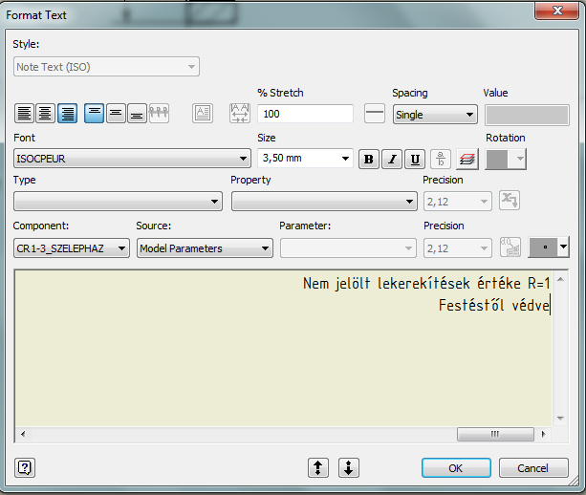Set middle vertical justification
The height and width of the screenshot is (495, 586).
(116, 113)
